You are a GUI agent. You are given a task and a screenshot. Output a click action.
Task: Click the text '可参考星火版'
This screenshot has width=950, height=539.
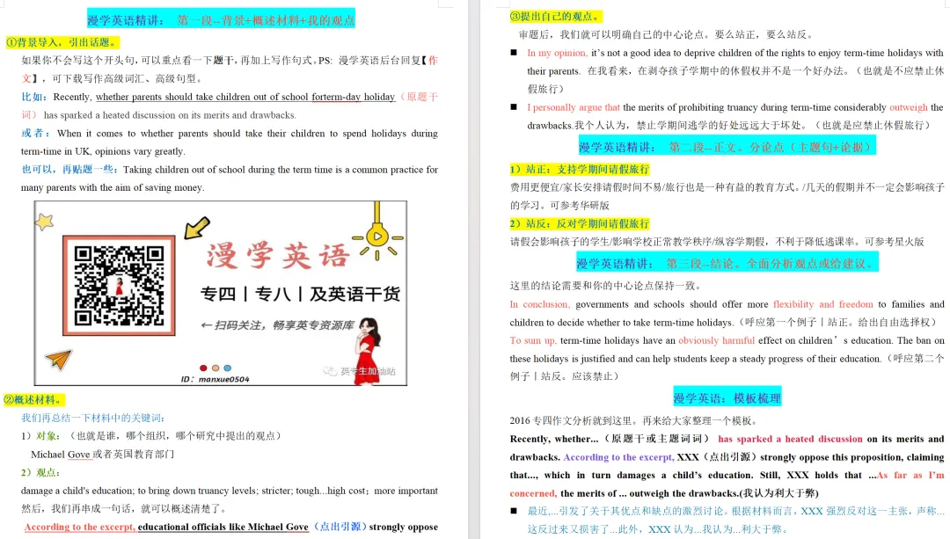click(895, 242)
